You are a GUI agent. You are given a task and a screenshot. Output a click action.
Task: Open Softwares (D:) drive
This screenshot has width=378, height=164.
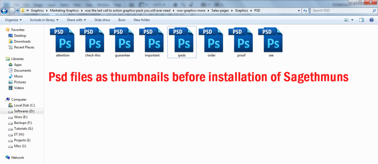point(22,111)
